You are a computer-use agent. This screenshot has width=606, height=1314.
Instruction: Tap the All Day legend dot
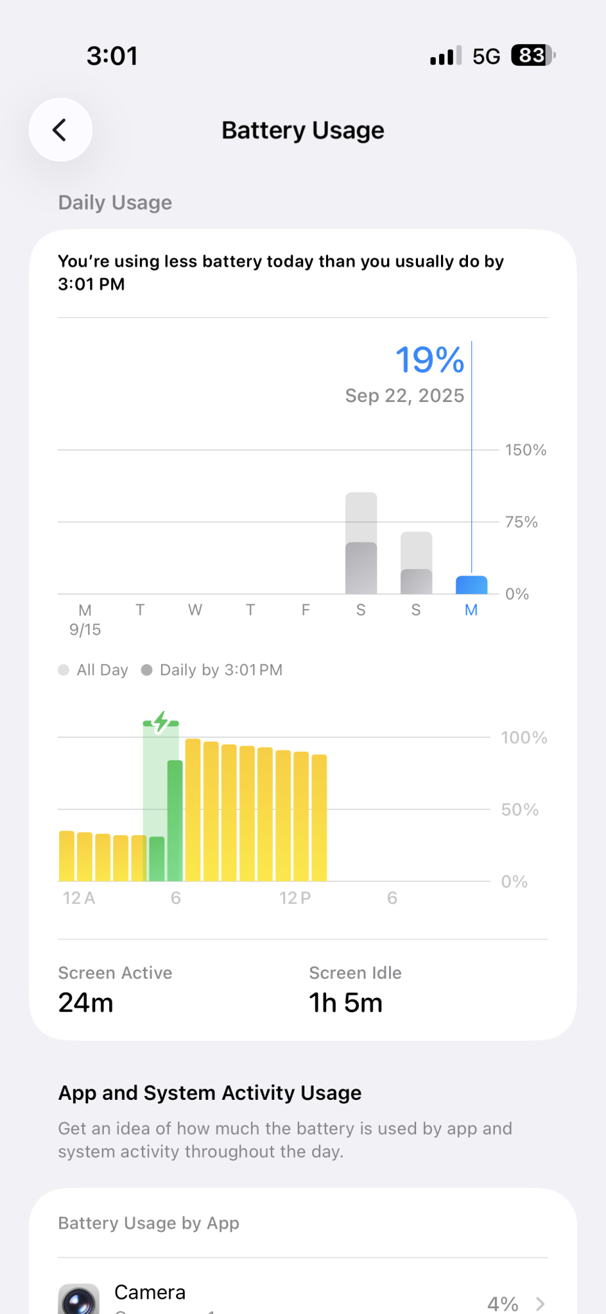pos(64,670)
